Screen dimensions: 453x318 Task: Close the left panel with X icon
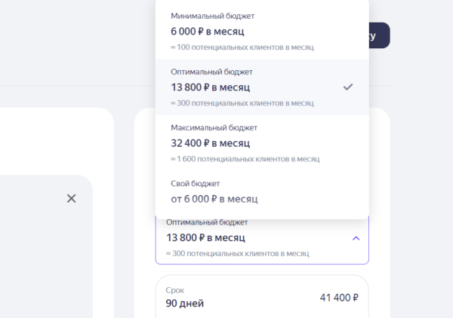pyautogui.click(x=72, y=198)
